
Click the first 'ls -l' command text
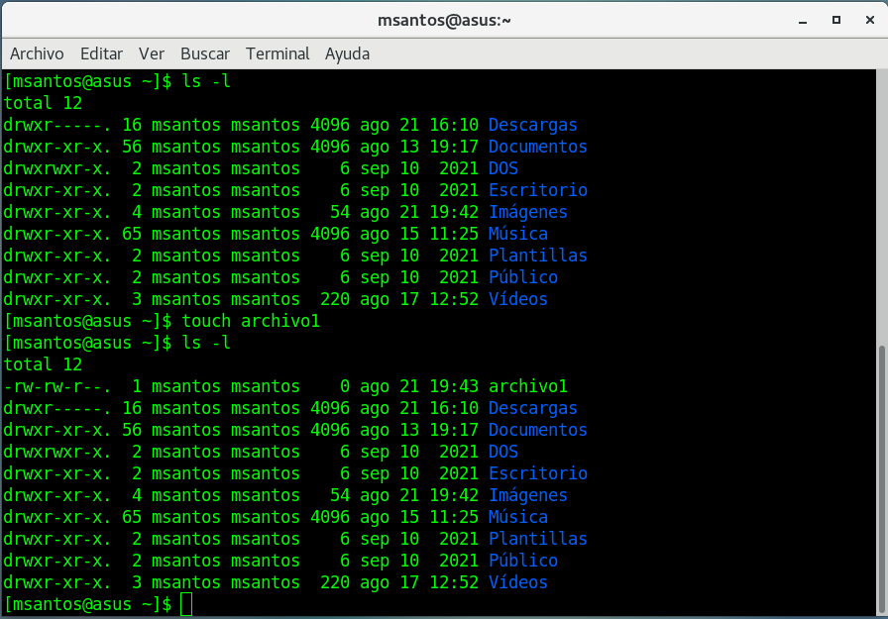[x=206, y=81]
